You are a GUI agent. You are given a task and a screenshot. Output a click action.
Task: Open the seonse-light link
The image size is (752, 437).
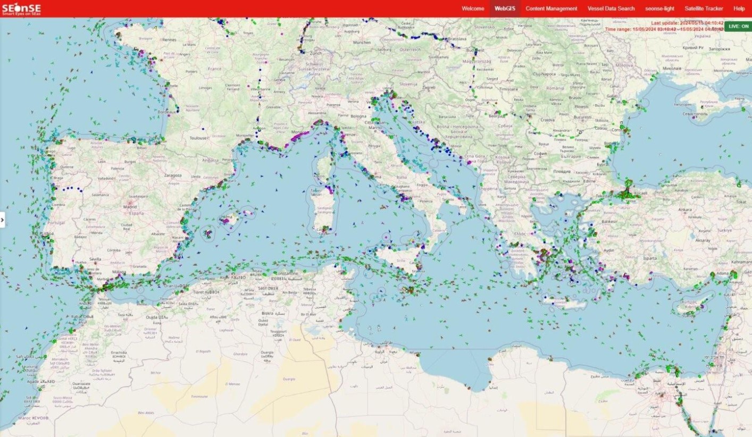coord(659,9)
